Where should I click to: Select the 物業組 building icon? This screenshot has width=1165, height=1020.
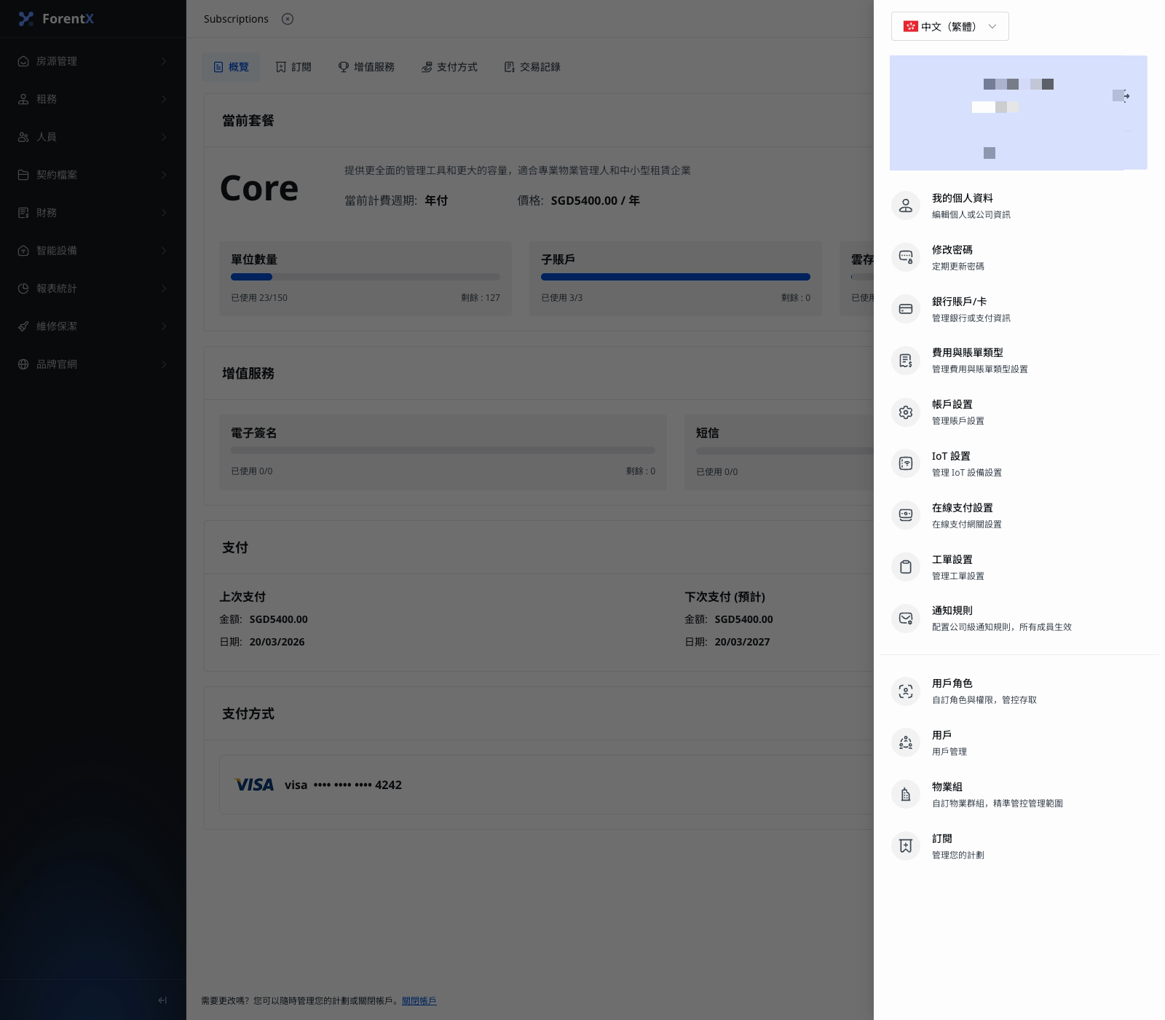click(906, 795)
